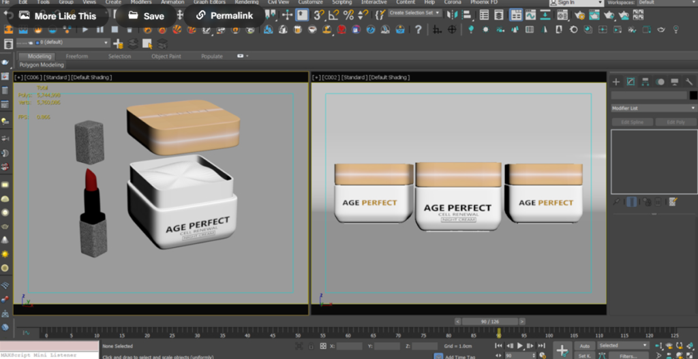This screenshot has height=359, width=698.
Task: Click the Play Animation button
Action: tap(519, 345)
